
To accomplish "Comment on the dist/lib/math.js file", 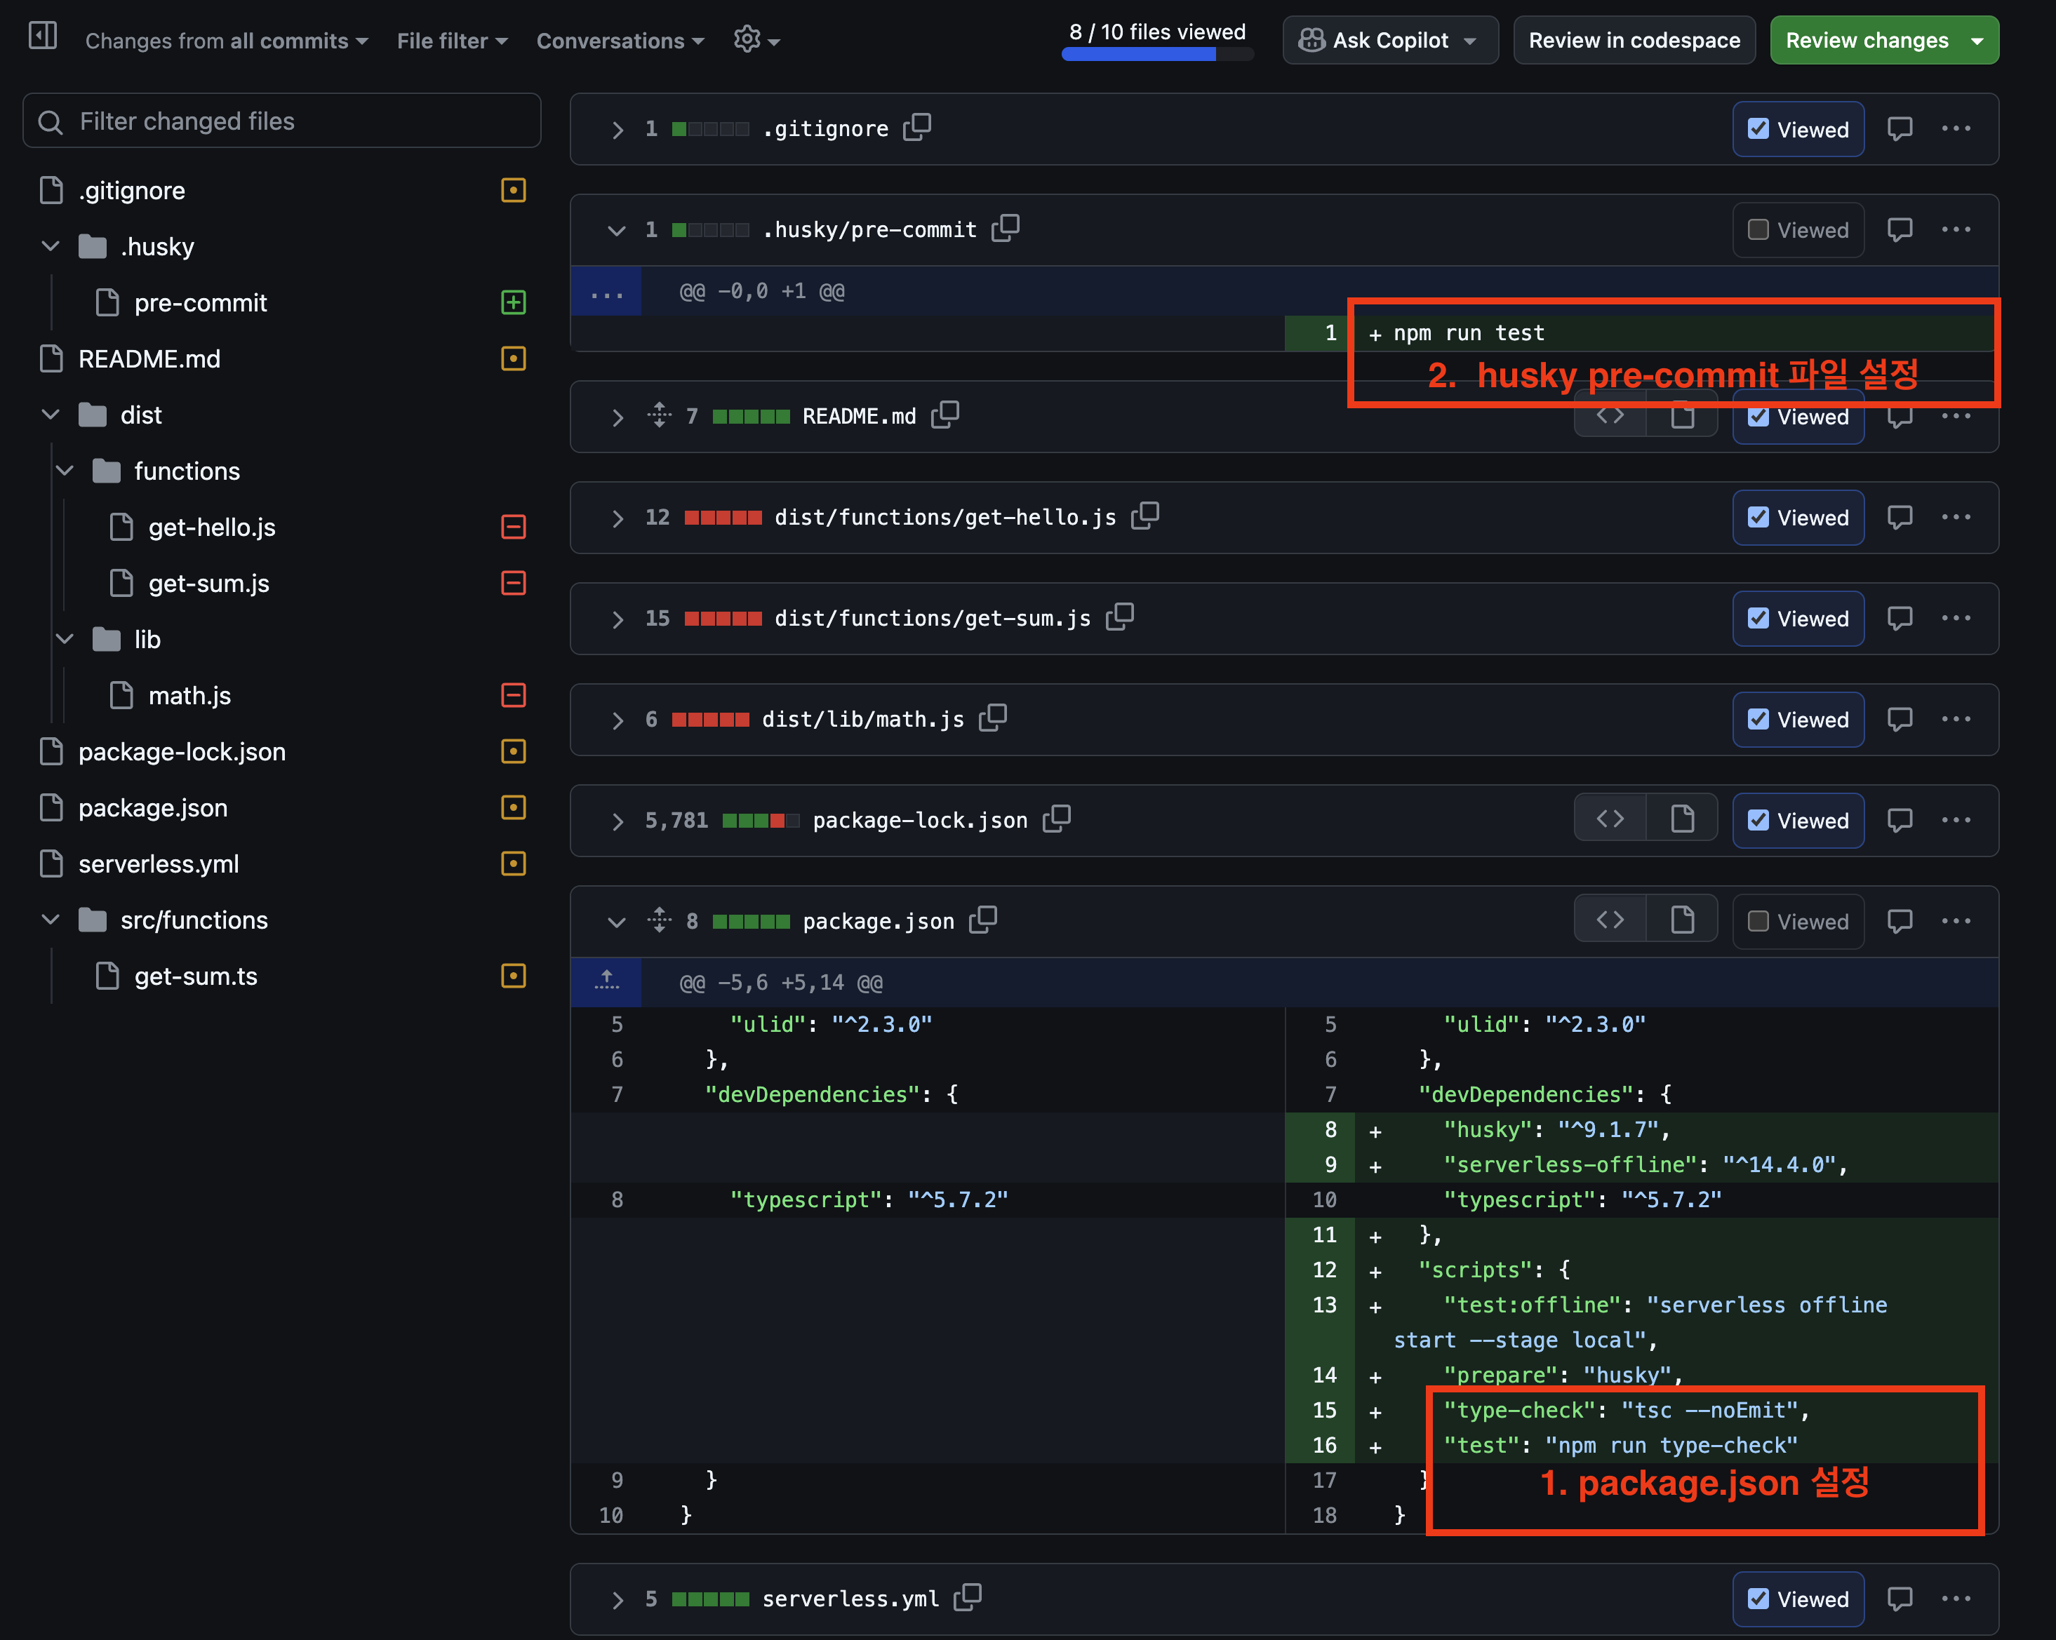I will point(1899,719).
